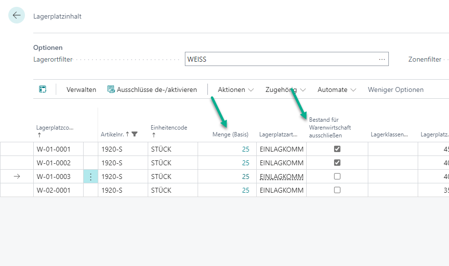Click the sort arrow under Einheitencode header
The width and height of the screenshot is (449, 266).
coord(153,135)
